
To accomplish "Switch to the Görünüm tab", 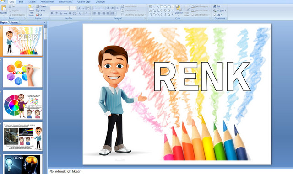I will [100, 2].
